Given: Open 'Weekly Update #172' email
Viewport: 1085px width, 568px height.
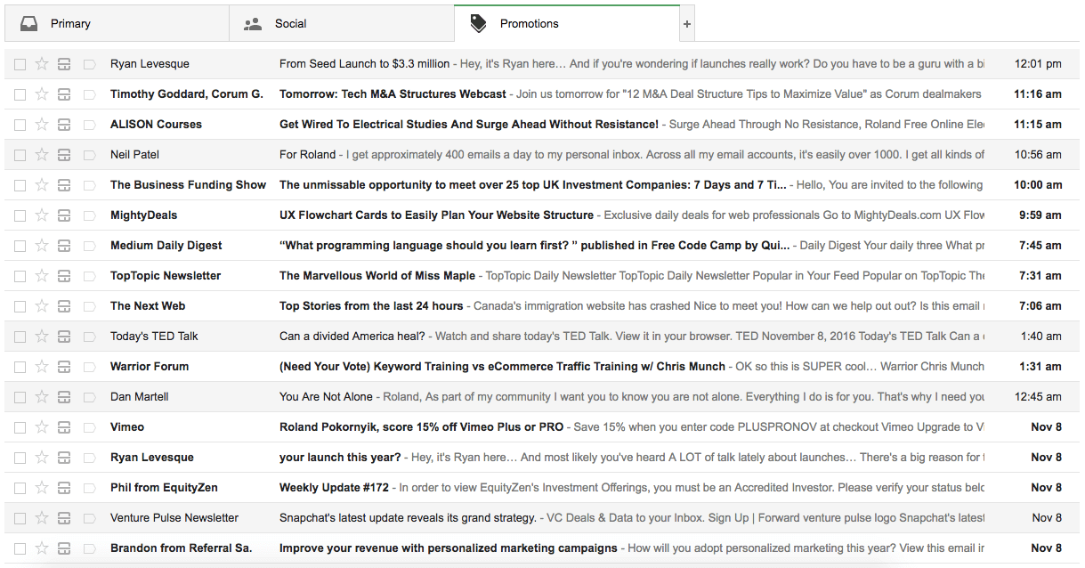Looking at the screenshot, I should click(334, 488).
